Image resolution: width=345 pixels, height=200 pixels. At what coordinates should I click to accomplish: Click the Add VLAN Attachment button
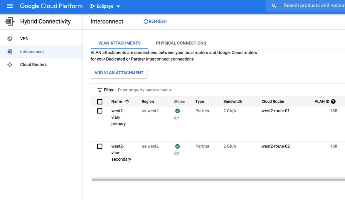(119, 73)
